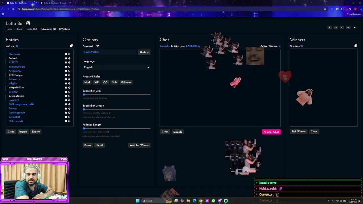Toggle the Sub required role
This screenshot has height=204, width=363.
tap(114, 82)
